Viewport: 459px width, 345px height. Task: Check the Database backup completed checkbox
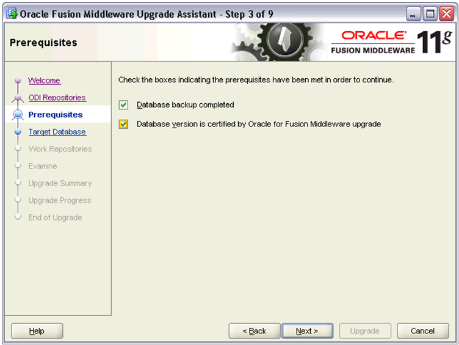(123, 105)
